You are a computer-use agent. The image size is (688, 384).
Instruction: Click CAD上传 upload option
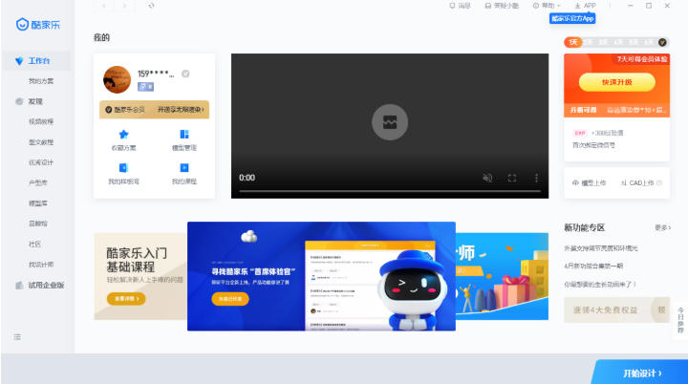coord(637,183)
